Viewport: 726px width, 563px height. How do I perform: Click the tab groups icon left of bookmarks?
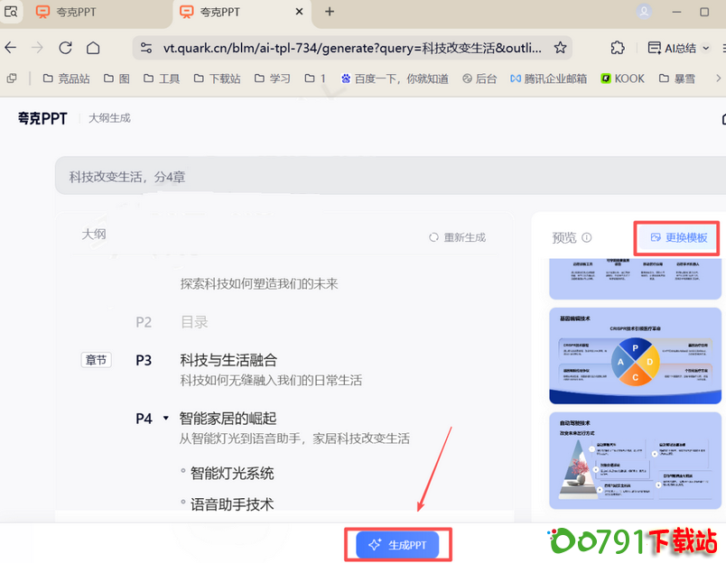[x=12, y=78]
